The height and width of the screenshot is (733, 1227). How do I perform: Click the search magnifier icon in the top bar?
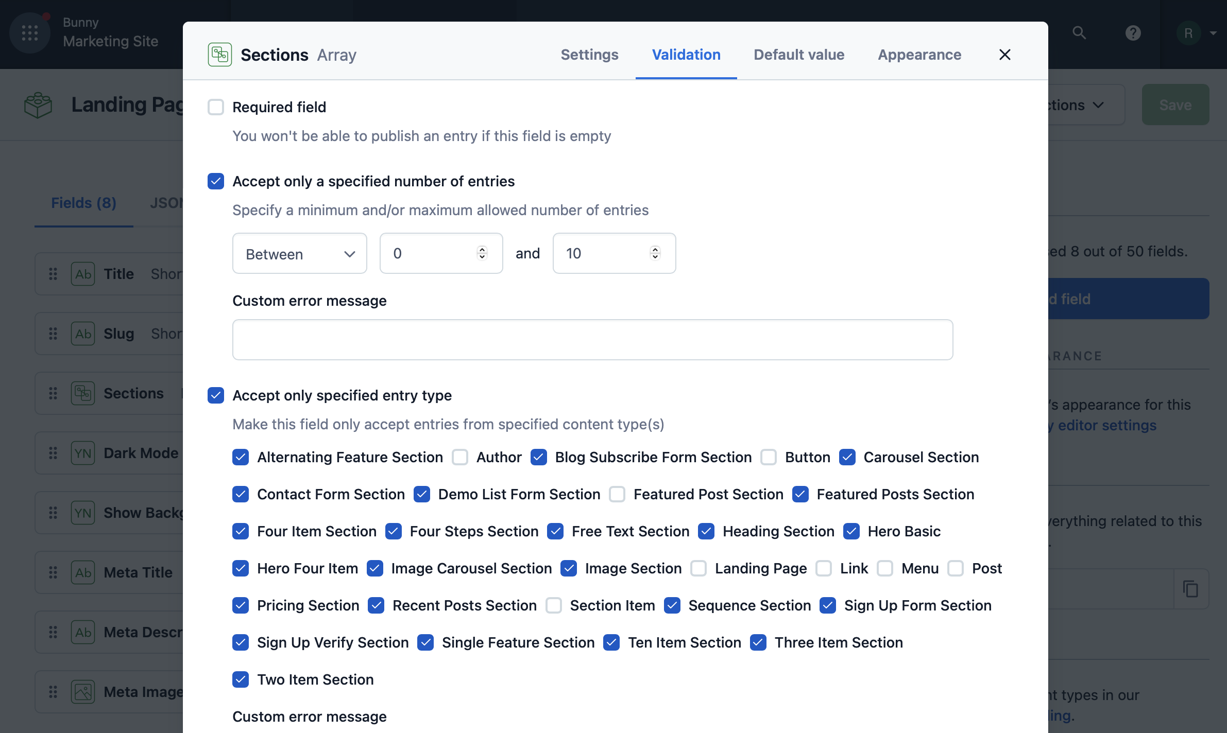(1080, 33)
